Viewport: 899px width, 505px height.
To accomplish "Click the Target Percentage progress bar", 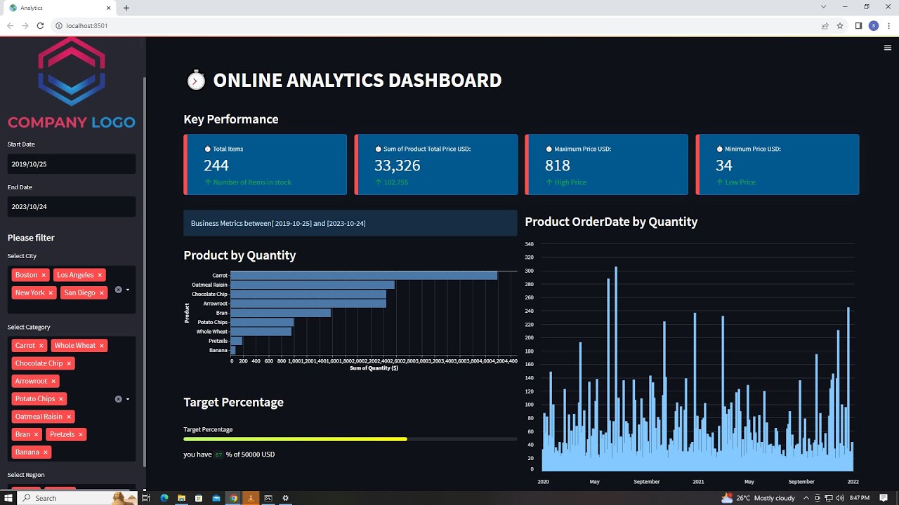I will tap(350, 439).
